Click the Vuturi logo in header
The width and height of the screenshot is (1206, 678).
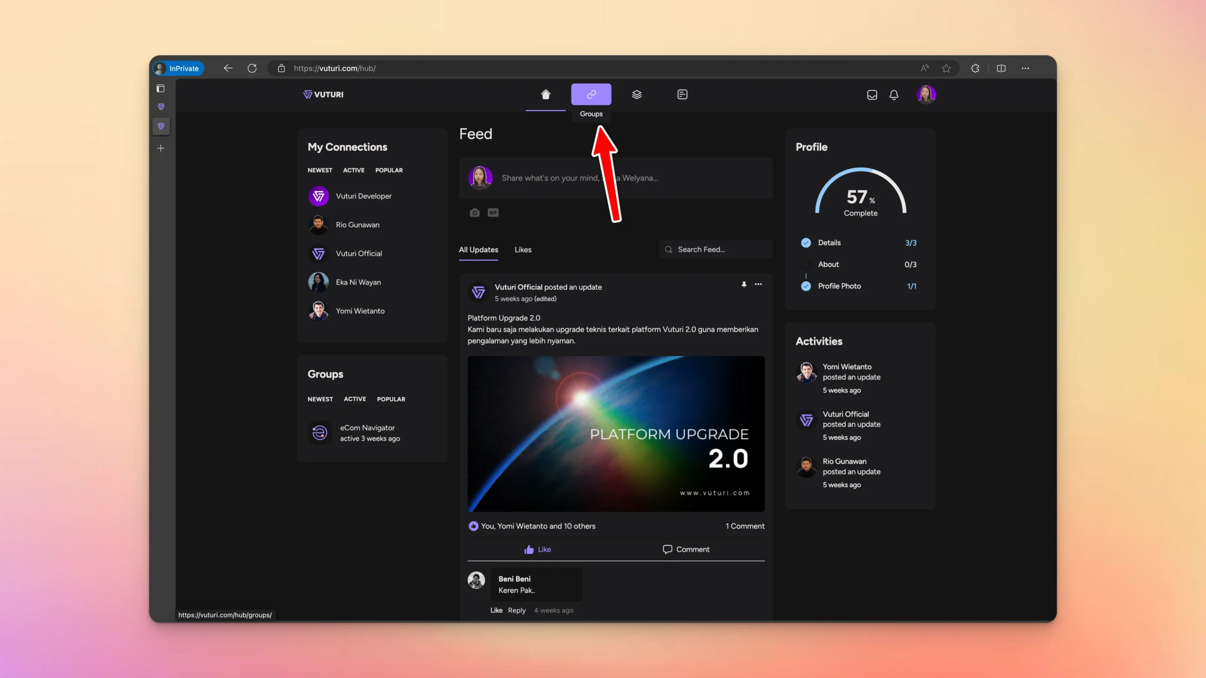pos(324,95)
